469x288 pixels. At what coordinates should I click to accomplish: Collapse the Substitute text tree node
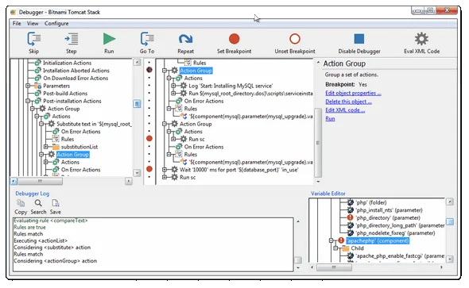[x=41, y=124]
